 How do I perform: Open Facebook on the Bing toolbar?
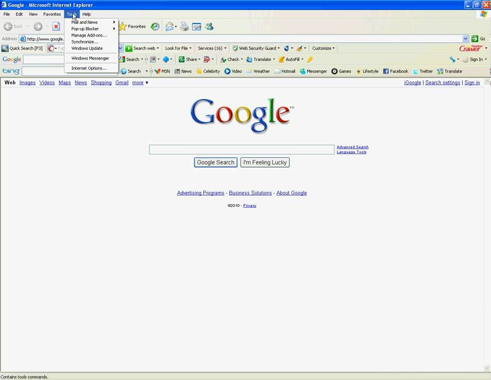395,71
